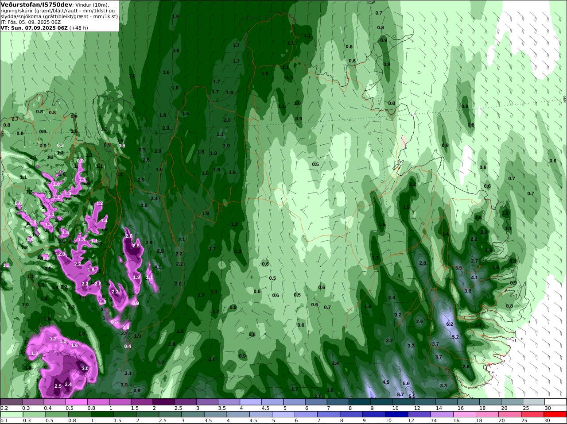Click the Veðurstofan/IS750dev map title
567x424 pixels.
36,4
